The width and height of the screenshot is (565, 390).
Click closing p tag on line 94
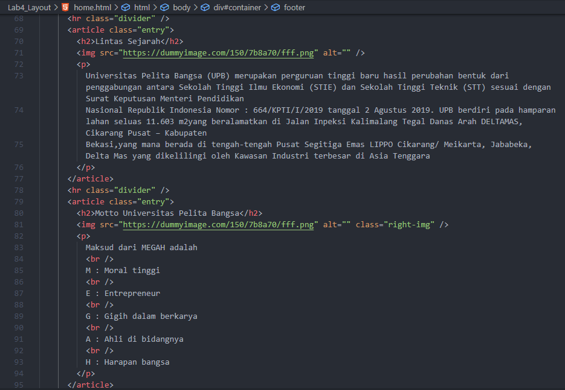pos(85,374)
